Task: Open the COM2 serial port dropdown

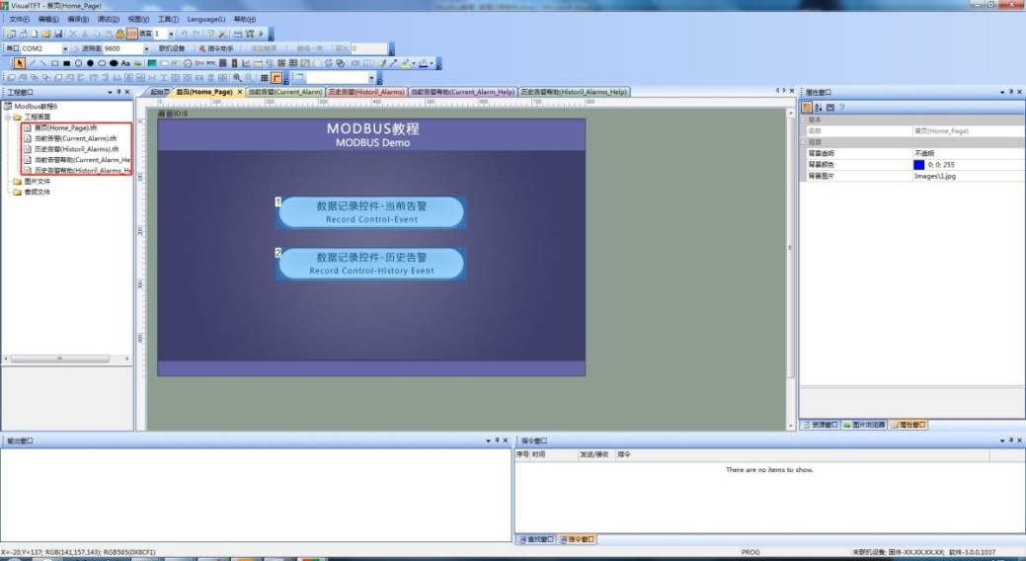Action: (x=65, y=48)
